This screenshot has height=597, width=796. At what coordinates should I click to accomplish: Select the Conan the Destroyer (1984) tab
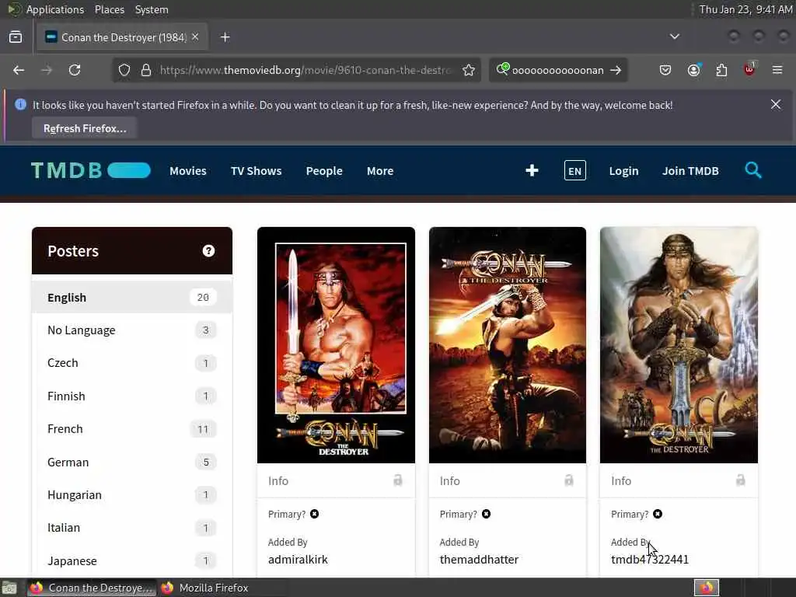(x=122, y=37)
